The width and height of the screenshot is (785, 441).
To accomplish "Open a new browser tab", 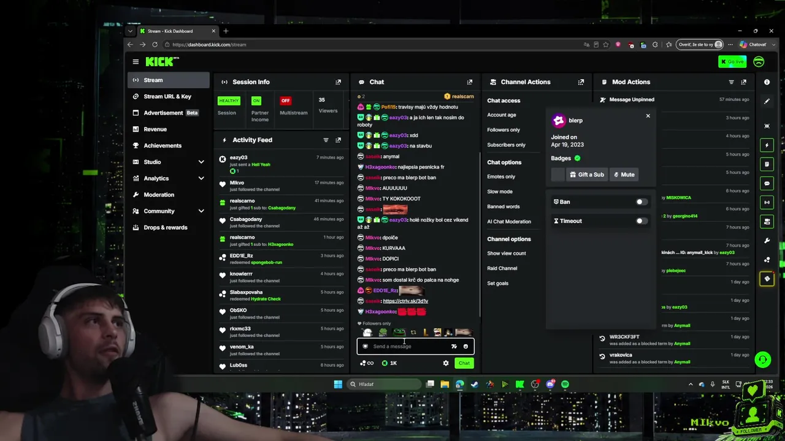I will pyautogui.click(x=226, y=31).
